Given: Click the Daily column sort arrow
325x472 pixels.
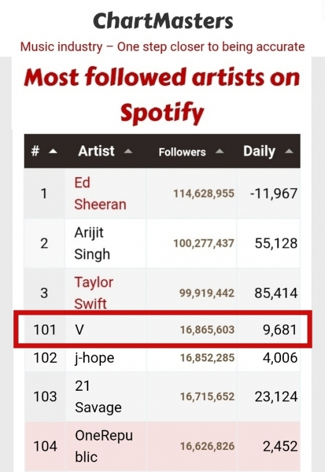Looking at the screenshot, I should tap(289, 151).
